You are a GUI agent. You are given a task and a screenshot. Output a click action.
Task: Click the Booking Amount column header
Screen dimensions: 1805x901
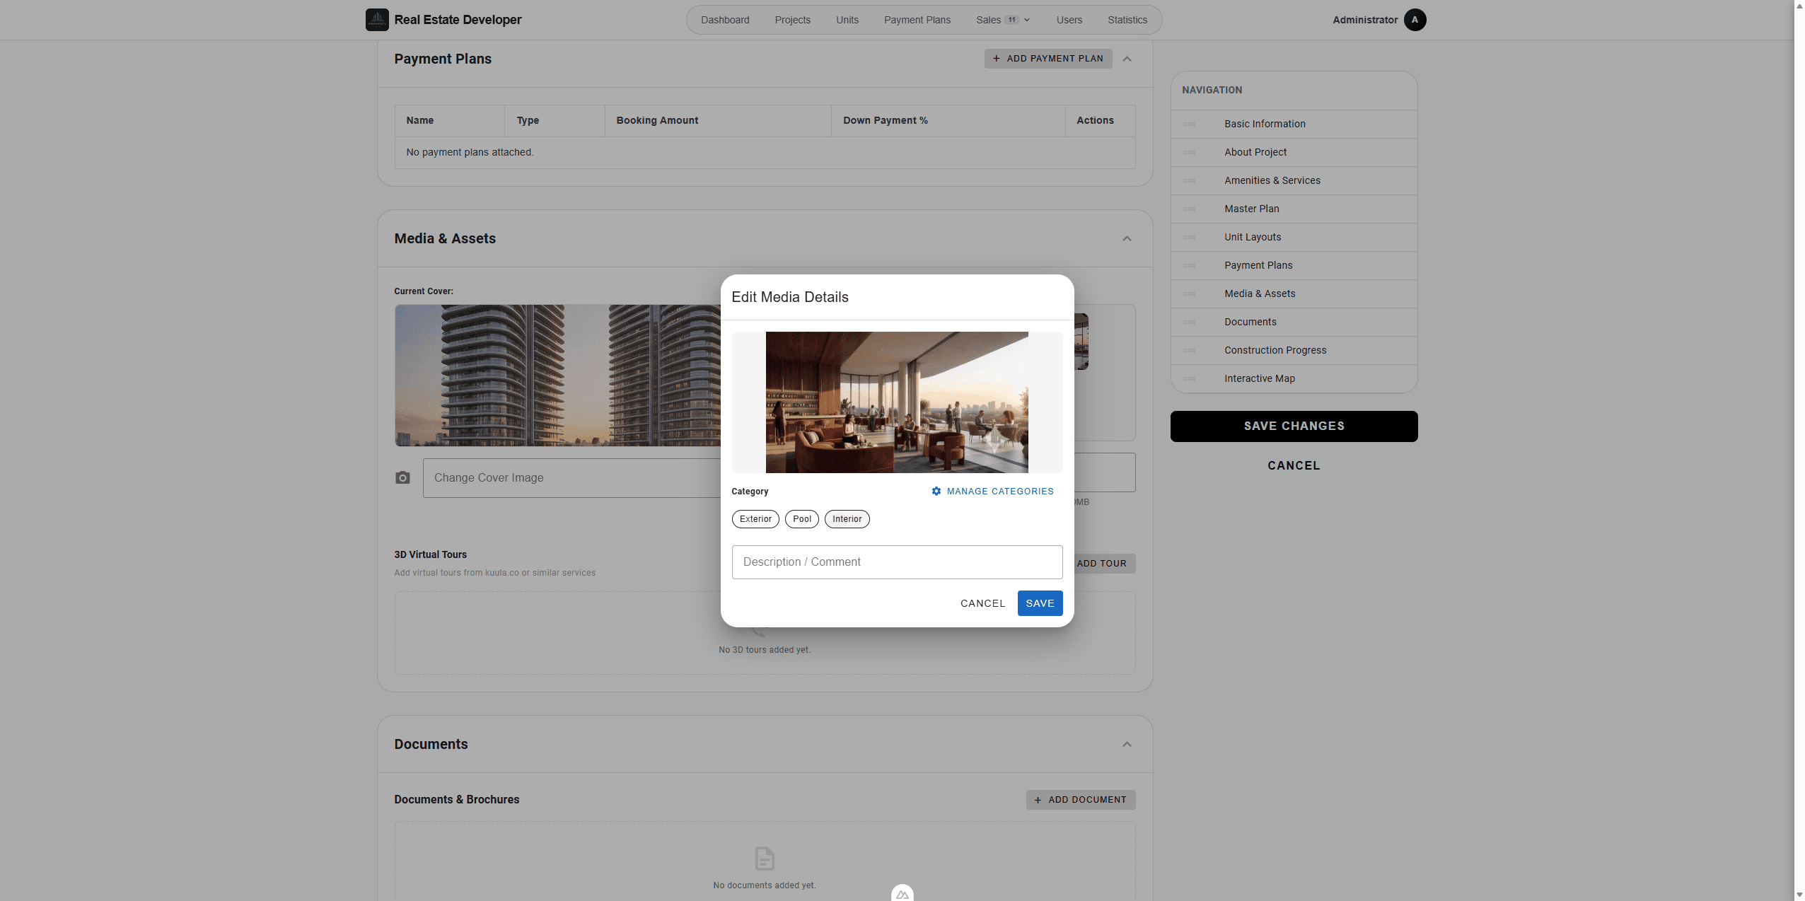718,121
